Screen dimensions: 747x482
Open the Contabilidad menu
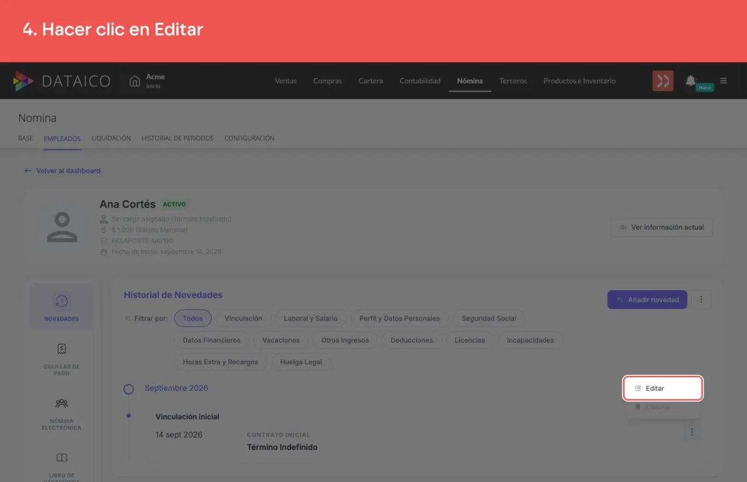pos(420,81)
